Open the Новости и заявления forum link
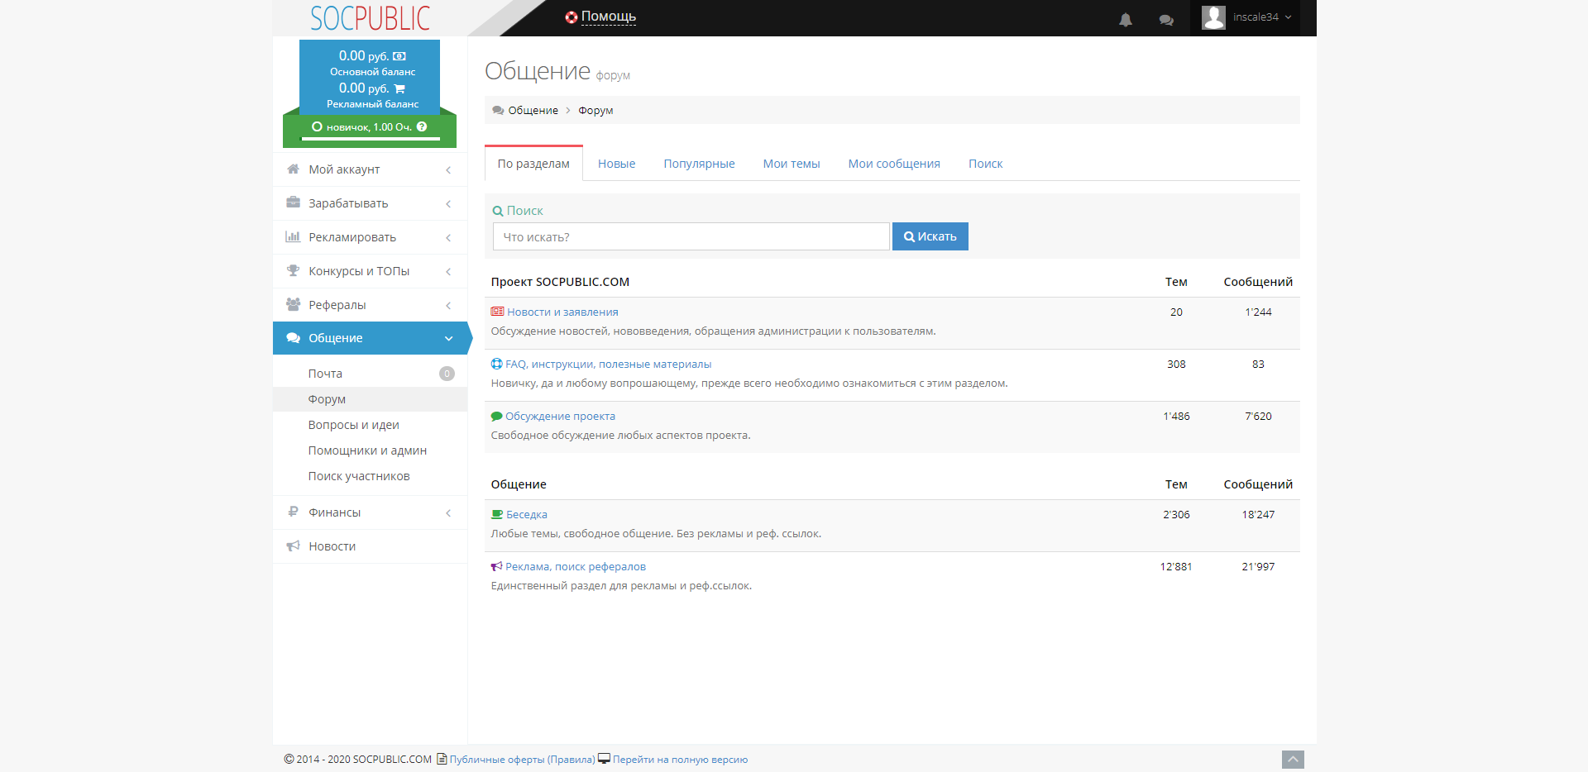 562,312
